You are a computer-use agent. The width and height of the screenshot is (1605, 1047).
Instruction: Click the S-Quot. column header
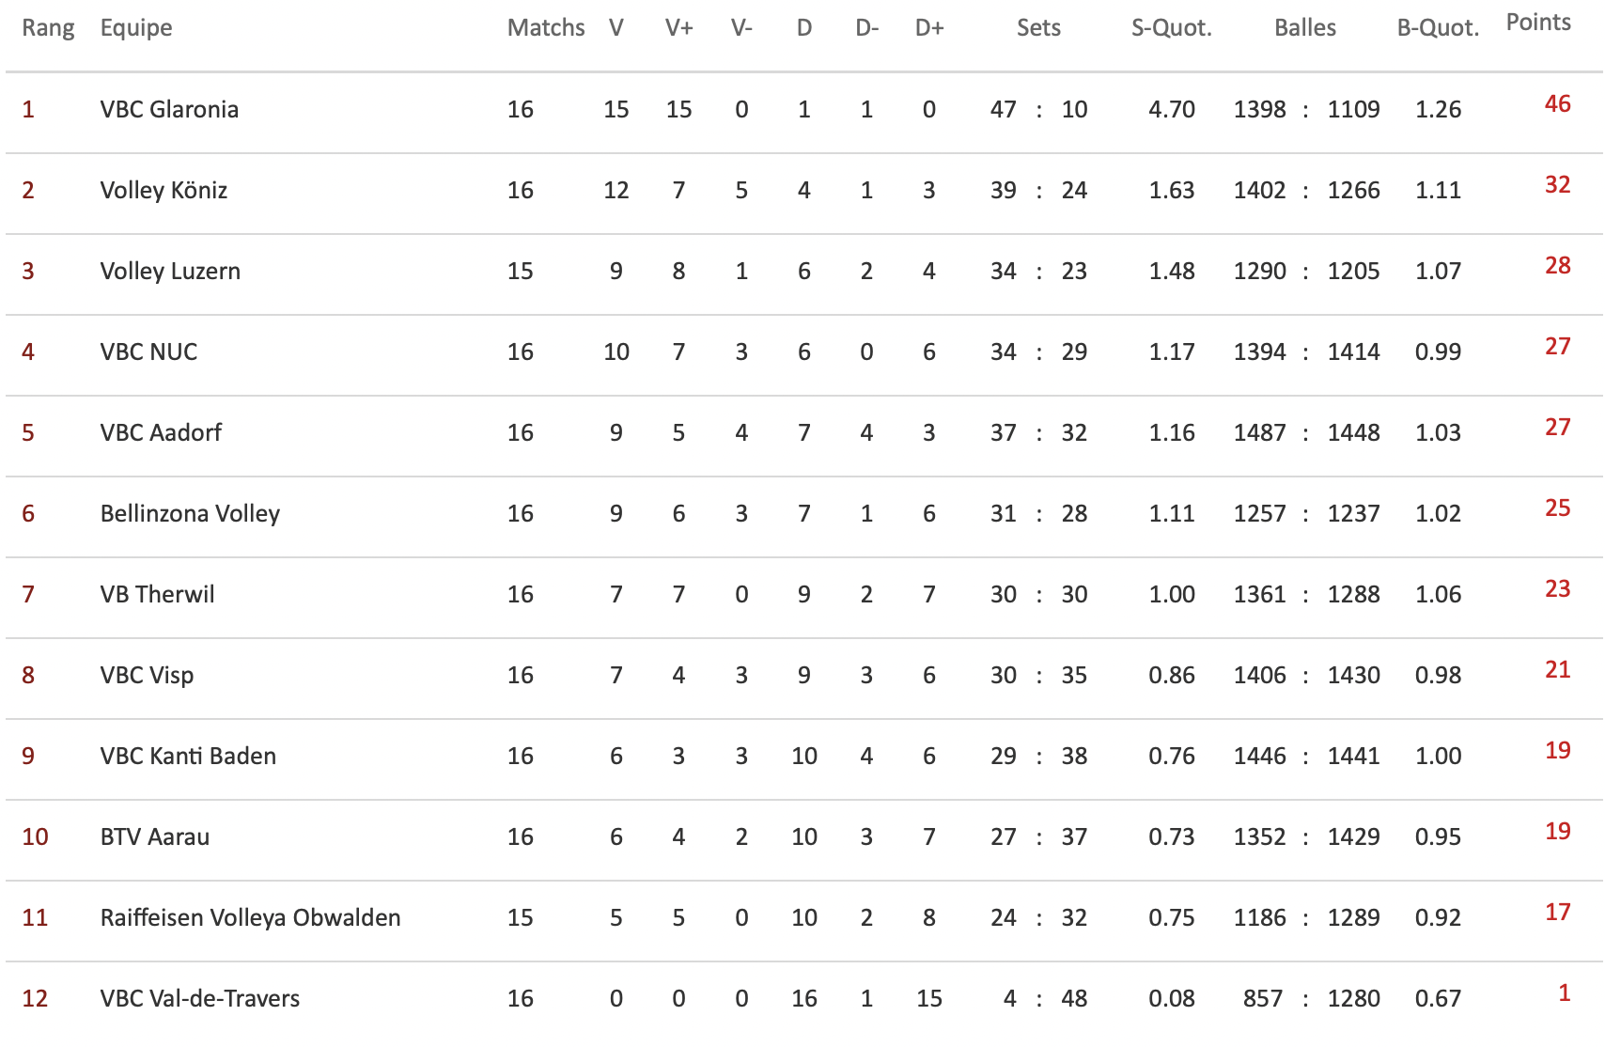pos(1172,28)
